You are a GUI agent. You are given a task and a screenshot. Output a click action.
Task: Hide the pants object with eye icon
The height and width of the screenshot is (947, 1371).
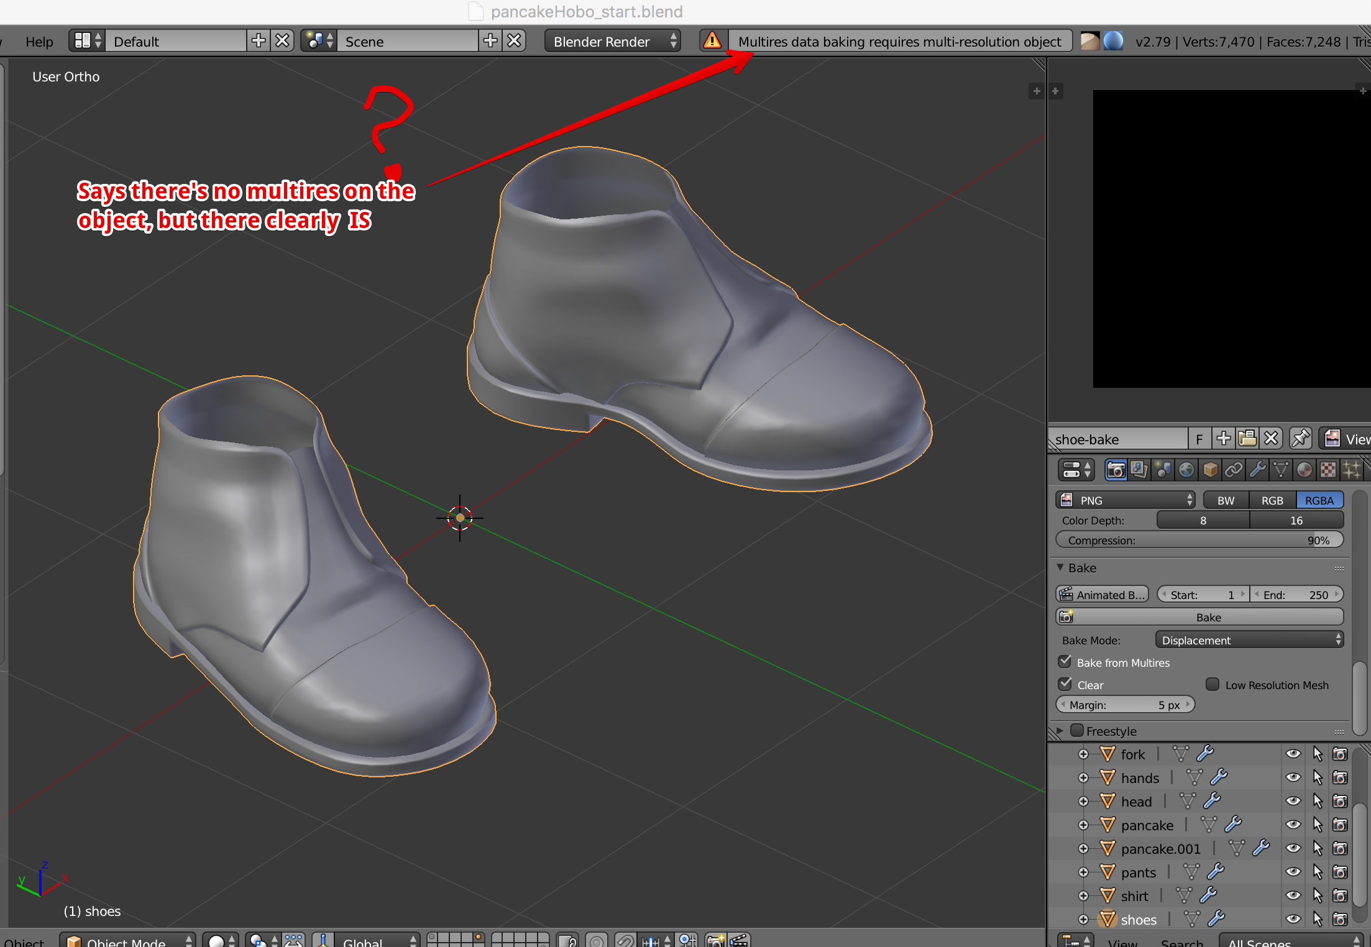click(1293, 872)
